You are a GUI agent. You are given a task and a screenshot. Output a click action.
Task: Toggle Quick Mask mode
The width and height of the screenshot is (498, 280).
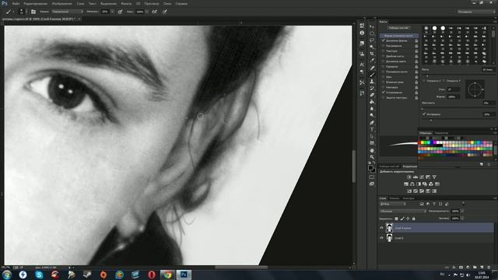click(372, 177)
